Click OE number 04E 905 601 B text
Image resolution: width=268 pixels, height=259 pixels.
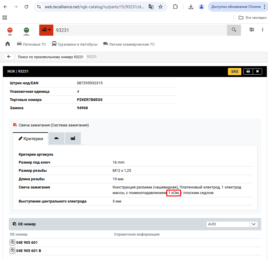coord(29,251)
